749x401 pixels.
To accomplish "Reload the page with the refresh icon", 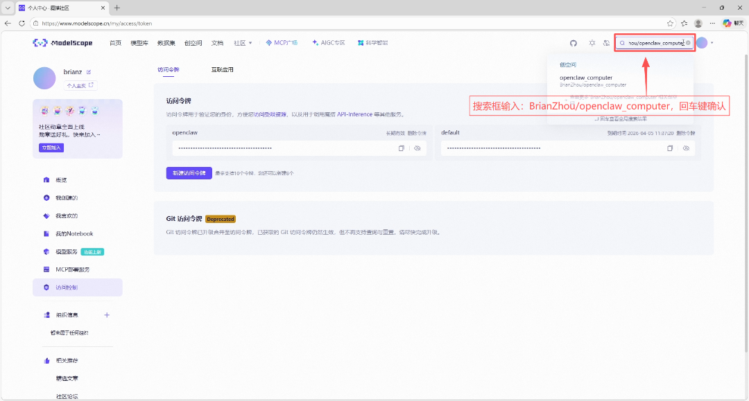I will [21, 23].
